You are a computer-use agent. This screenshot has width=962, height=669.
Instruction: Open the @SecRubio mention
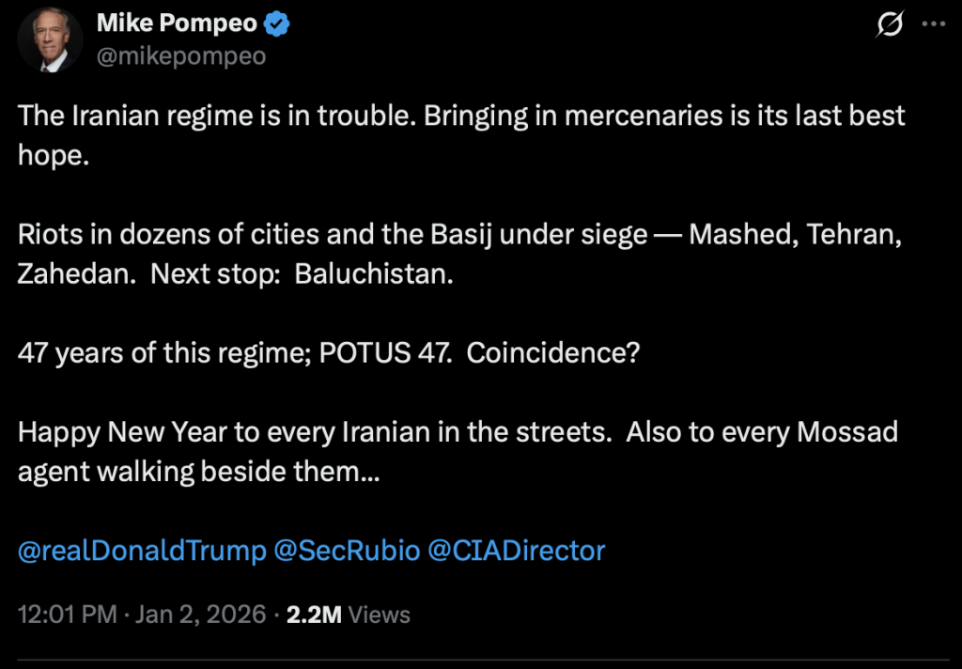point(347,551)
